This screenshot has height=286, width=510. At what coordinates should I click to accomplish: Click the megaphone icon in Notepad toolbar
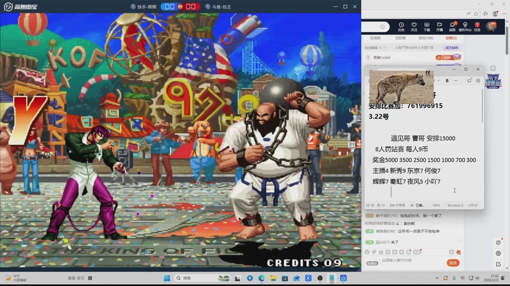469,81
